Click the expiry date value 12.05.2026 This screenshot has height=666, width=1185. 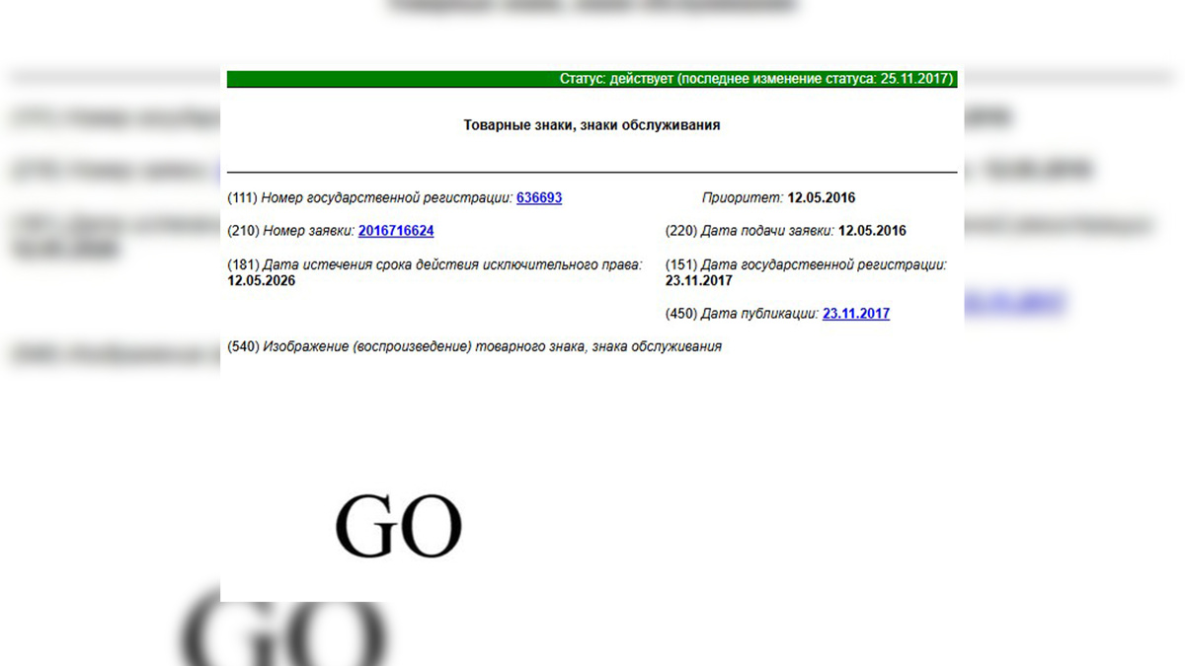(261, 281)
